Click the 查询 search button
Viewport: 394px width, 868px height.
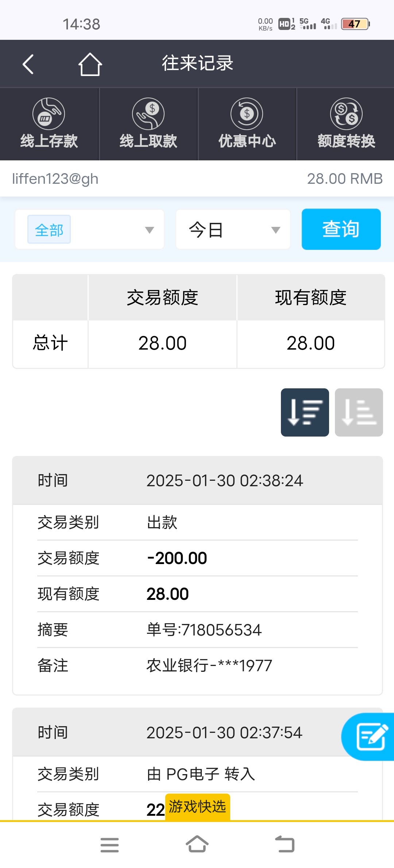click(x=341, y=229)
